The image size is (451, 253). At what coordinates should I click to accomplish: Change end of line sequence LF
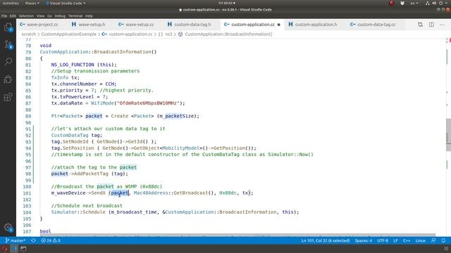[x=395, y=240]
